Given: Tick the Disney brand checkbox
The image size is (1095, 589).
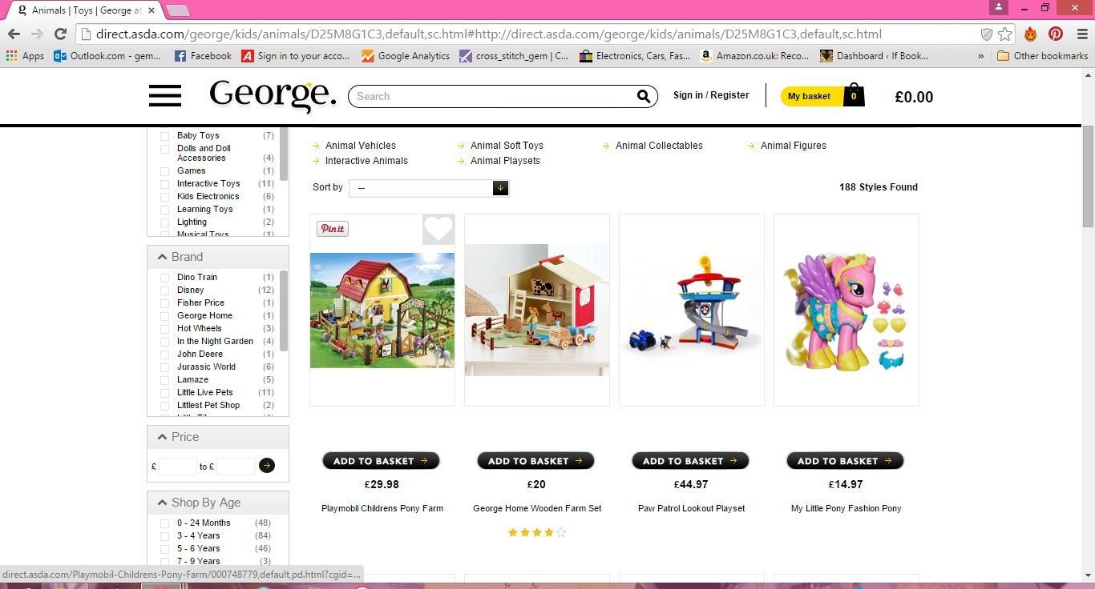Looking at the screenshot, I should pyautogui.click(x=165, y=290).
